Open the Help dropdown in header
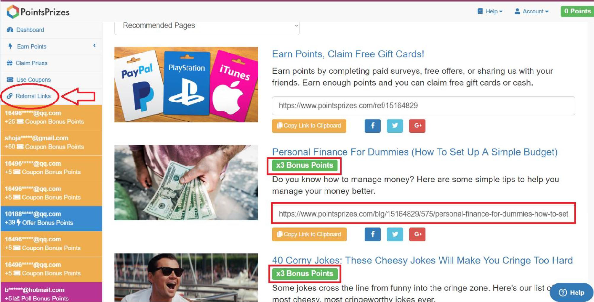 pyautogui.click(x=490, y=12)
